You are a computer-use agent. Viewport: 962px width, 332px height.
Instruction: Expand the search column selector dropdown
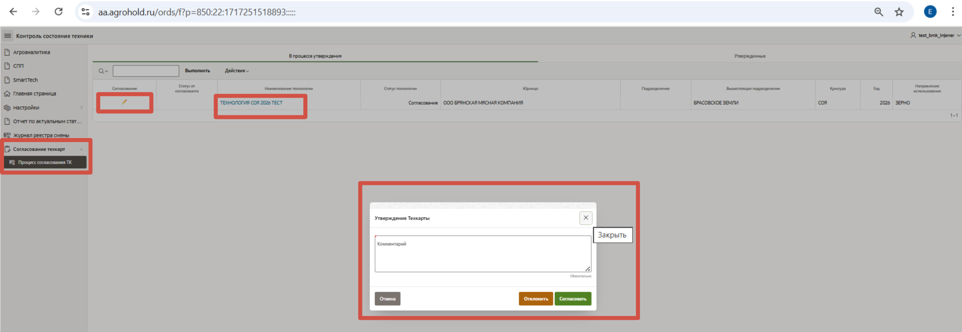[x=103, y=71]
